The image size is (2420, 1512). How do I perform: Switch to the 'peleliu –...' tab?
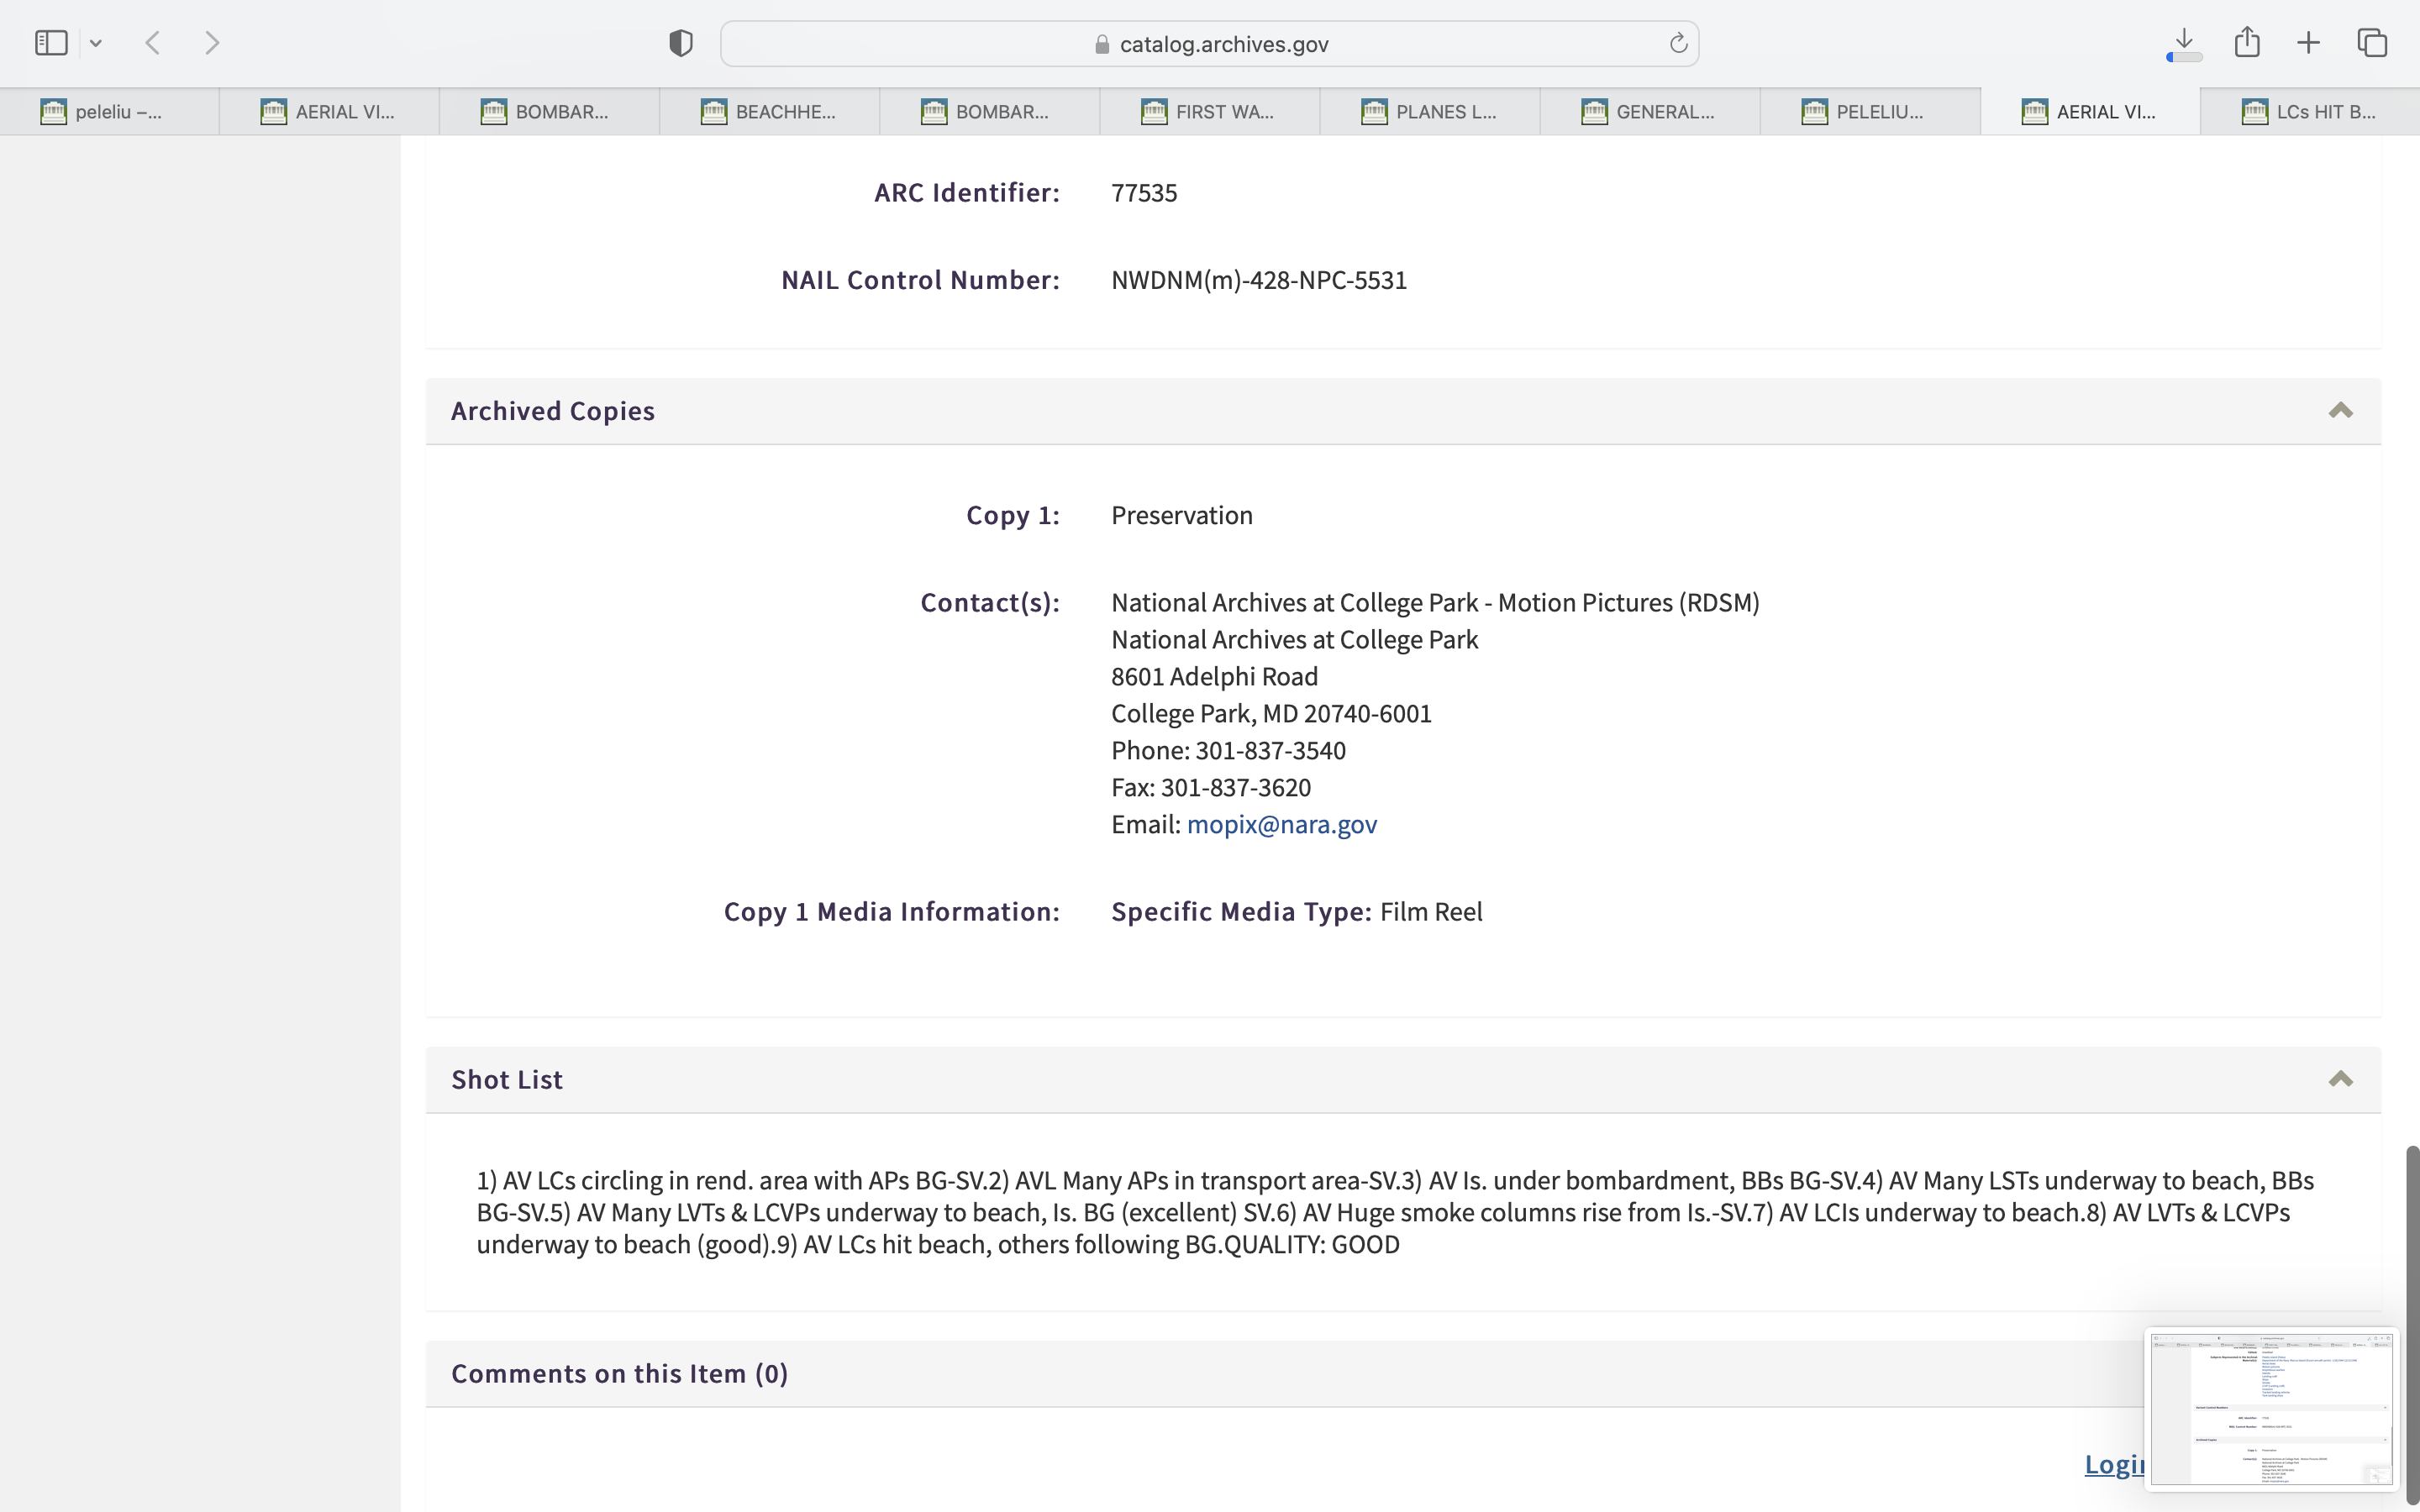click(x=109, y=112)
